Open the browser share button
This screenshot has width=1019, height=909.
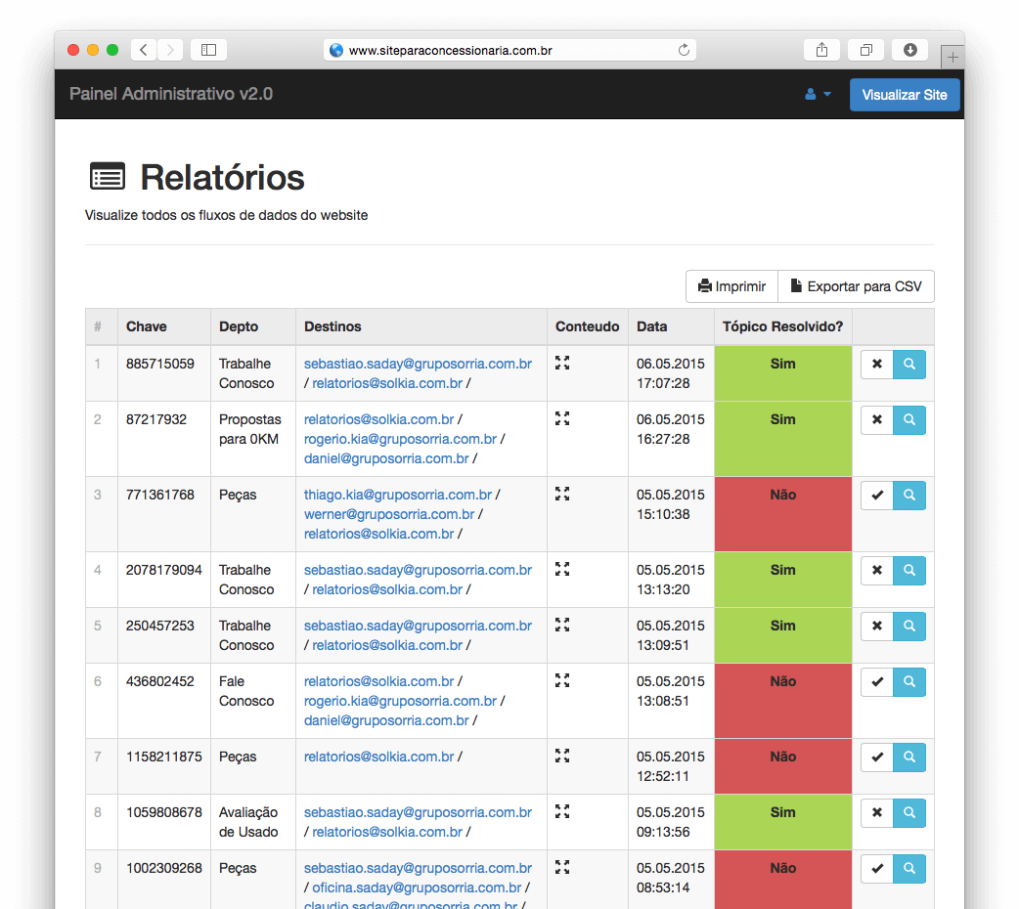click(x=822, y=50)
